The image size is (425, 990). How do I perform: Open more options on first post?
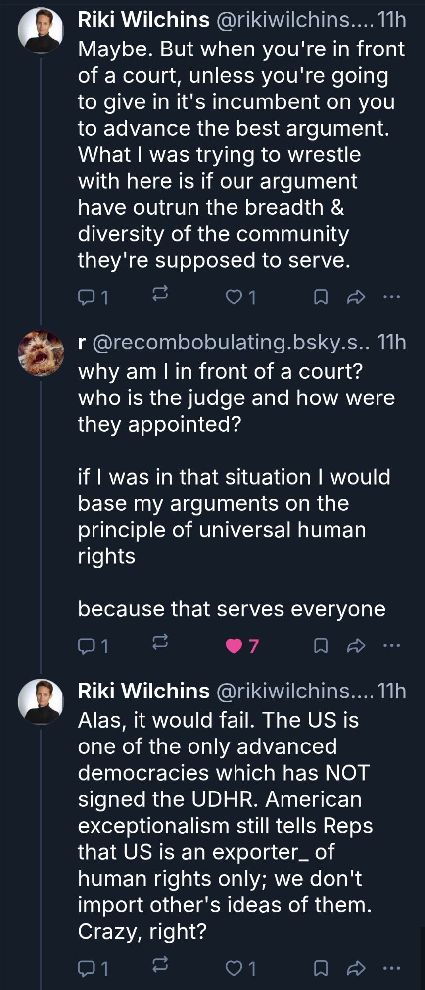391,297
